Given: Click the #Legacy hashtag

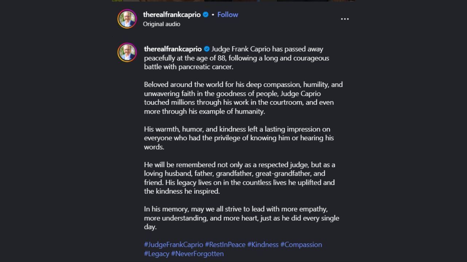Looking at the screenshot, I should [x=157, y=254].
